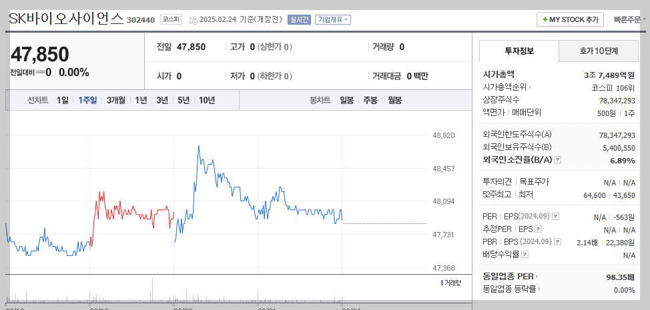Viewport: 650px width, 310px height.
Task: Click the 0.00% change value under the price
Action: click(x=74, y=73)
